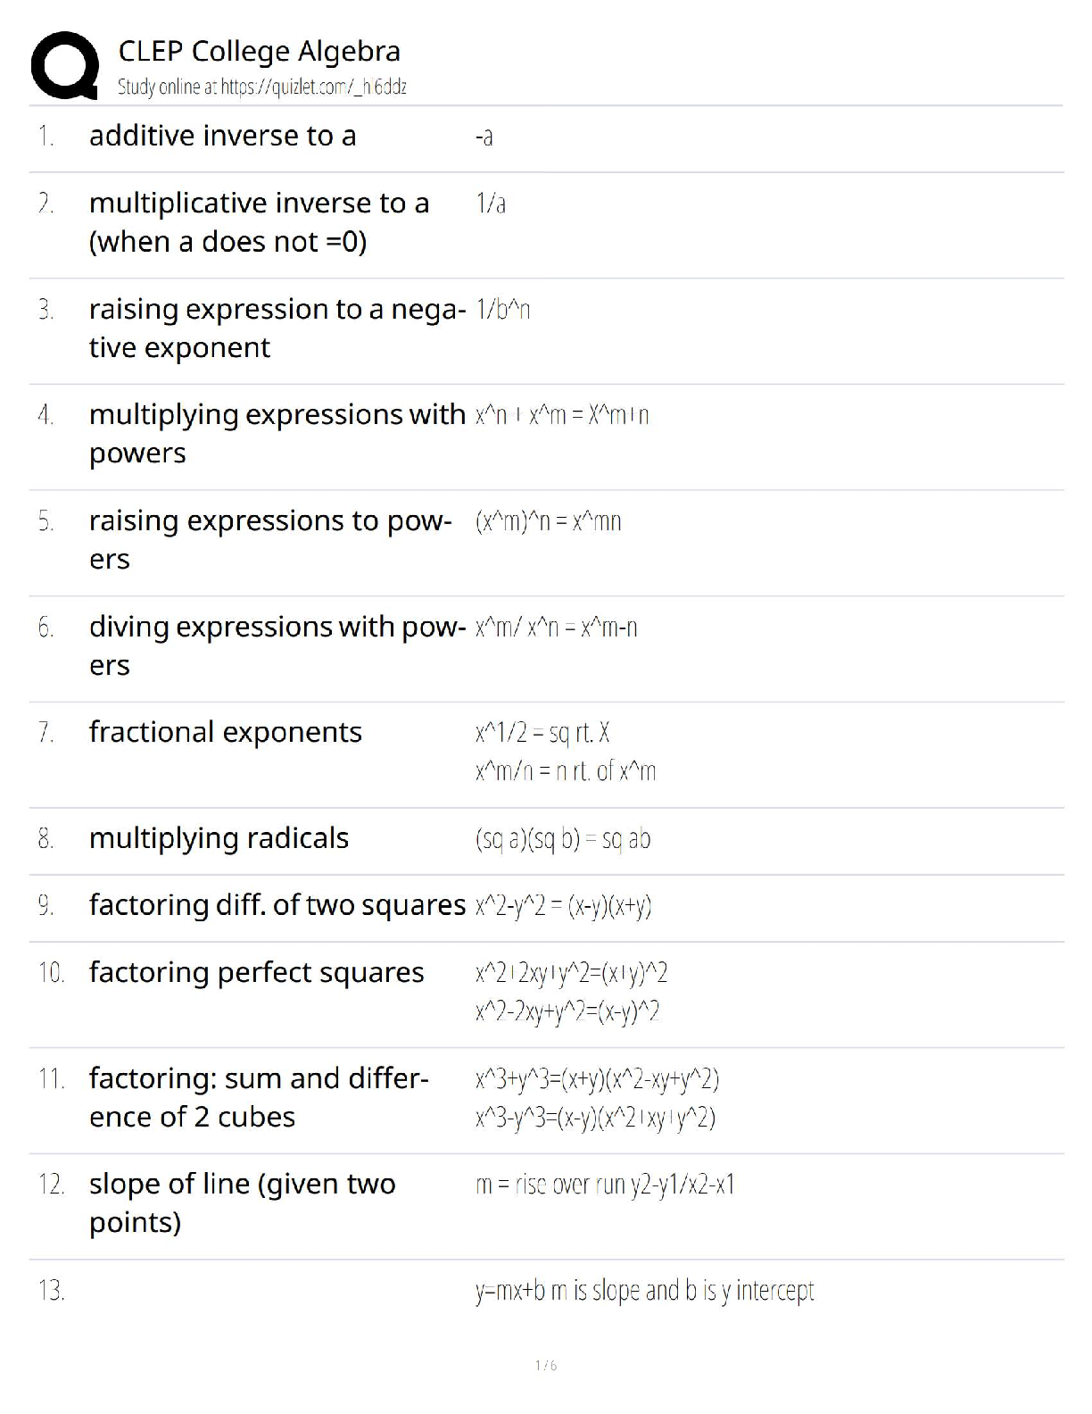This screenshot has width=1092, height=1414.
Task: Click the definition 'x^m/ x^n = x^m-n'
Action: coord(556,628)
